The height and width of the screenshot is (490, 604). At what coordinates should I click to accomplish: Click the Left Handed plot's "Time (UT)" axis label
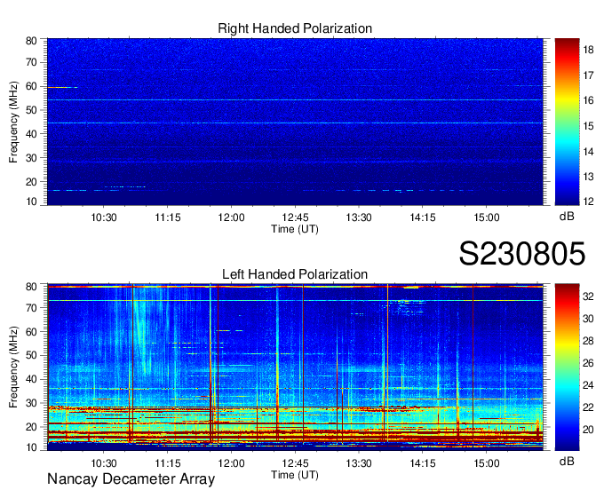(x=295, y=475)
